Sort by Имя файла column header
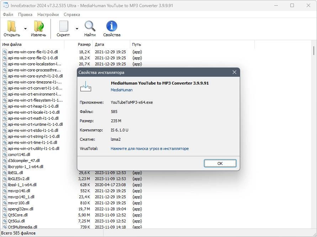 pos(33,44)
